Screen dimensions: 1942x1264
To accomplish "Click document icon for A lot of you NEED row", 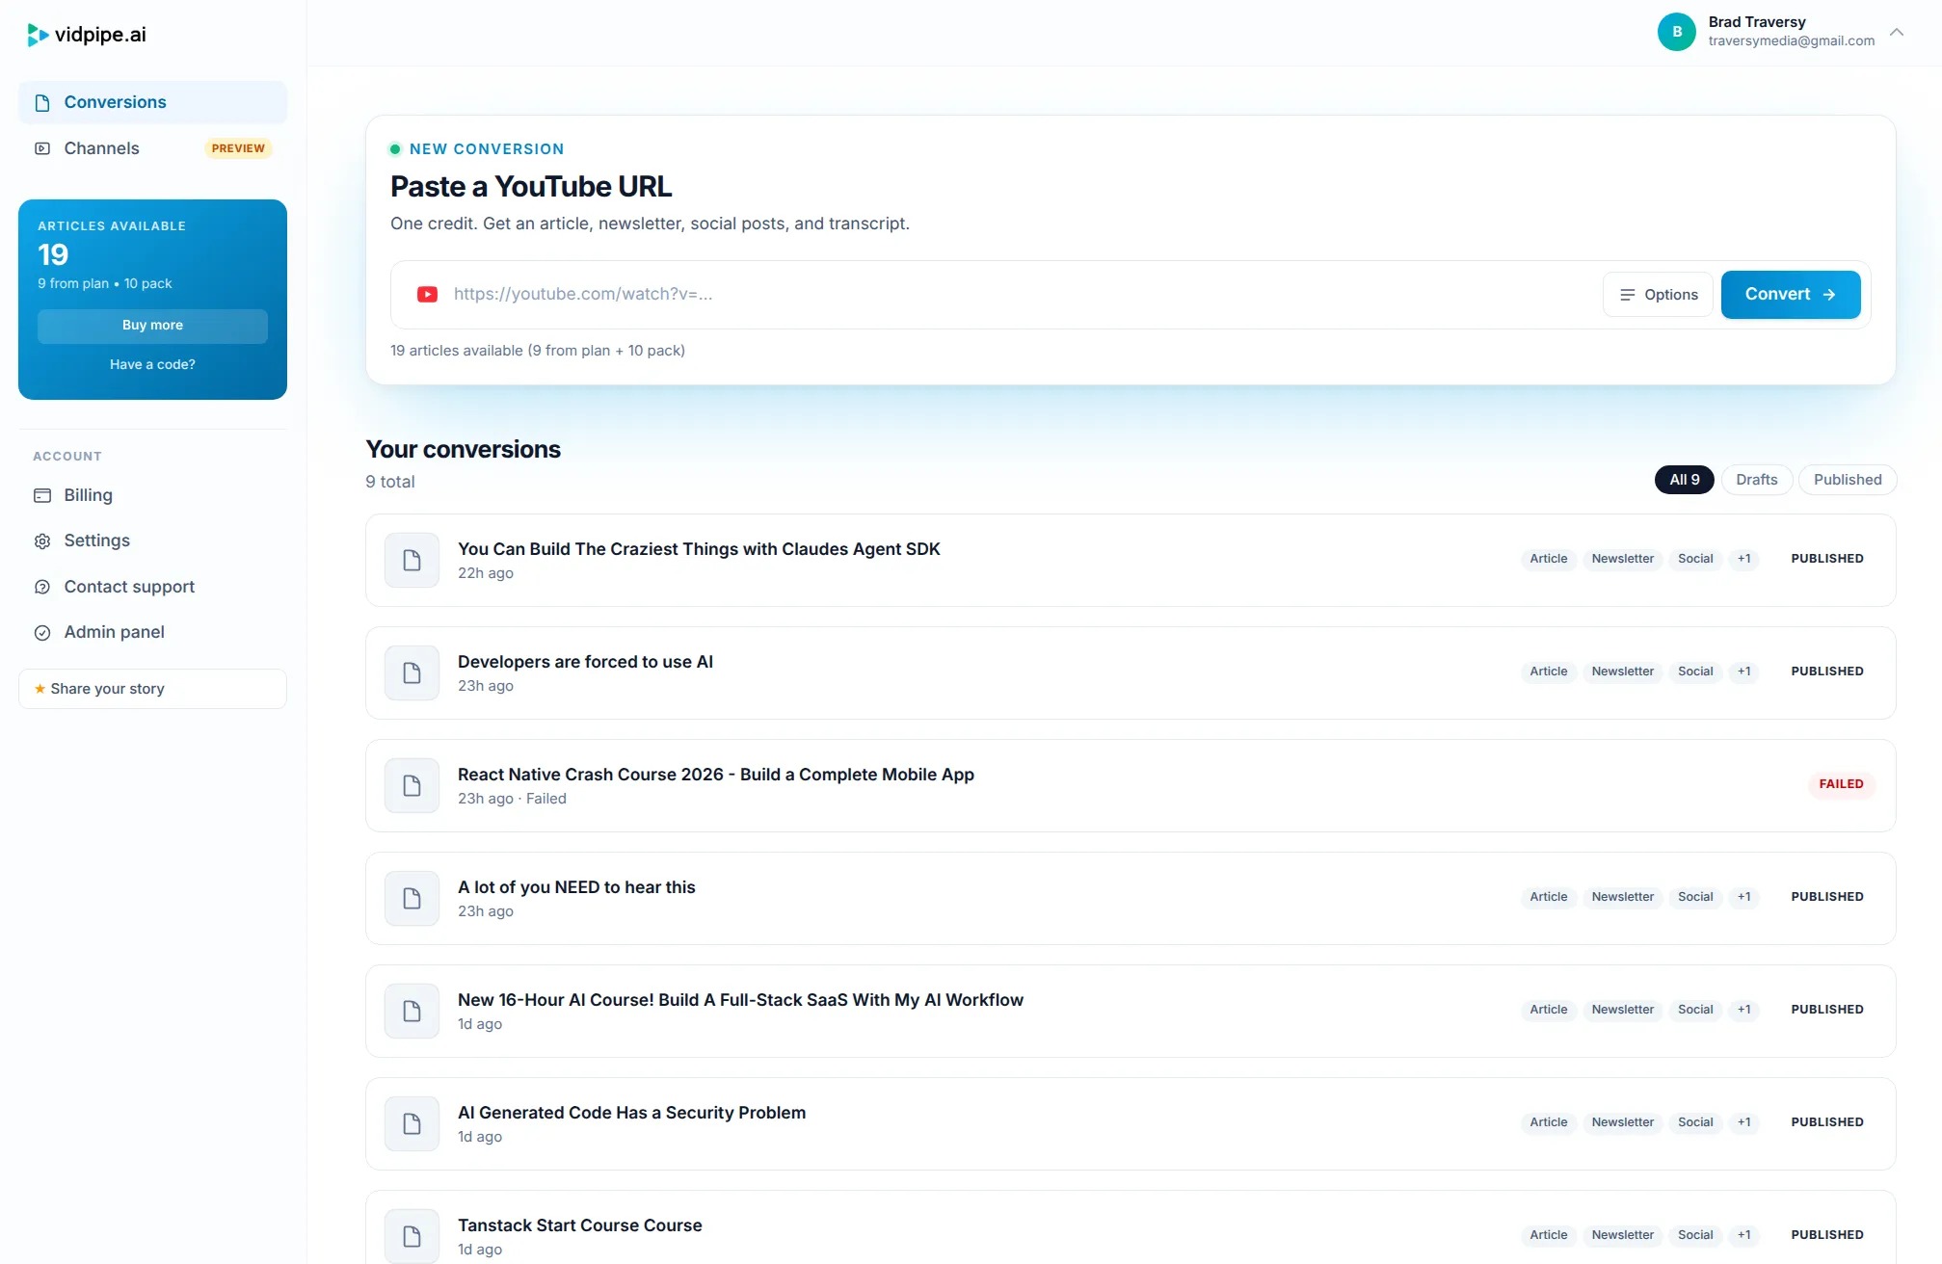I will [412, 899].
